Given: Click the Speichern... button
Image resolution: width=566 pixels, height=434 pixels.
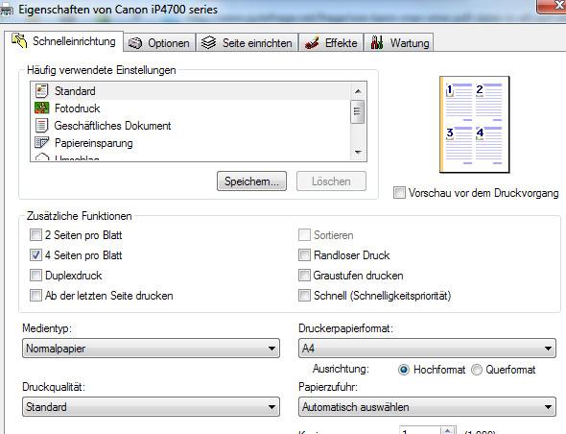Looking at the screenshot, I should 251,181.
